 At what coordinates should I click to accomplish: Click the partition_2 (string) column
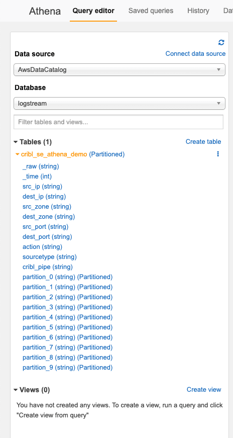pos(67,297)
